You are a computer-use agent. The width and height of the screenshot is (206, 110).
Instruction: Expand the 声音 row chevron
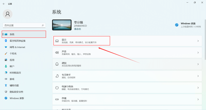[x=198, y=53]
